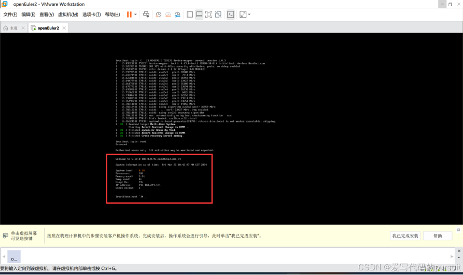This screenshot has width=463, height=275.
Task: Open the thumbnail bar options dropdown
Action: tap(459, 257)
